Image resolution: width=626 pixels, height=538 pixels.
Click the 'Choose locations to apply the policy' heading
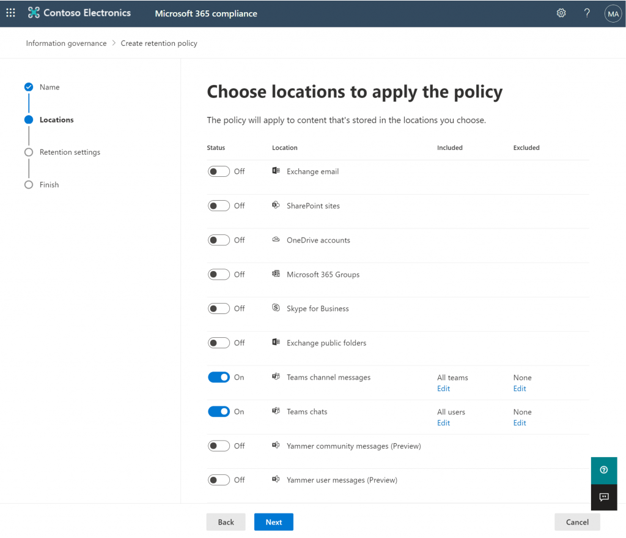355,92
